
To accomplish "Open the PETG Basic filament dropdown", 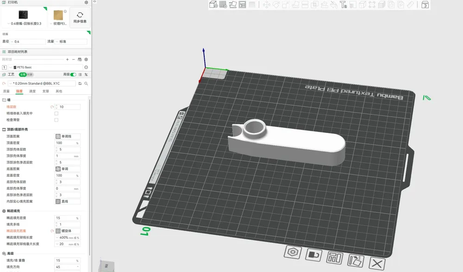I will pyautogui.click(x=46, y=67).
